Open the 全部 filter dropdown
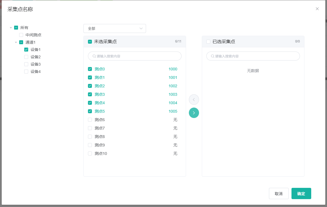327x207 pixels. (114, 28)
